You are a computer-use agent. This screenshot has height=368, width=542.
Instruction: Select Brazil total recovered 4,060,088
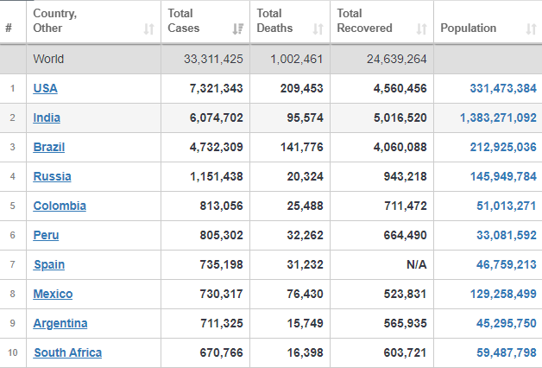[x=400, y=147]
